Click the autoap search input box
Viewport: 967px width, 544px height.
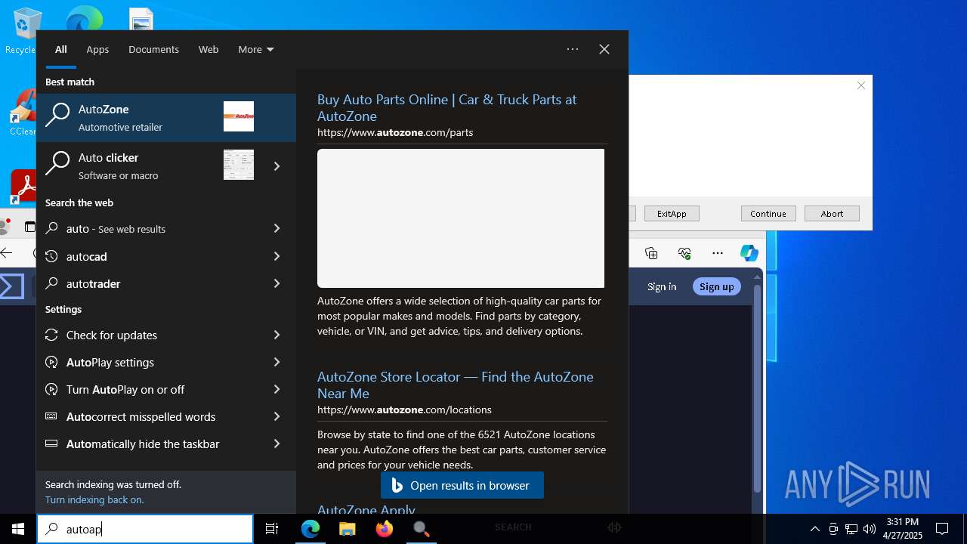coord(145,529)
